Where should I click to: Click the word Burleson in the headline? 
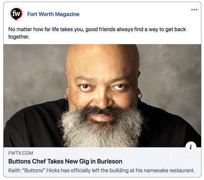(x=110, y=162)
